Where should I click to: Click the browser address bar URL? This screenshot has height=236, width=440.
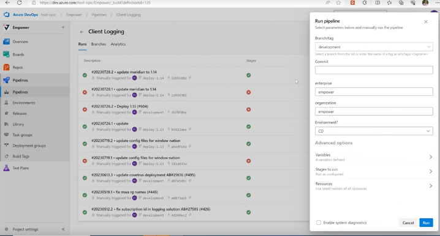coord(95,3)
